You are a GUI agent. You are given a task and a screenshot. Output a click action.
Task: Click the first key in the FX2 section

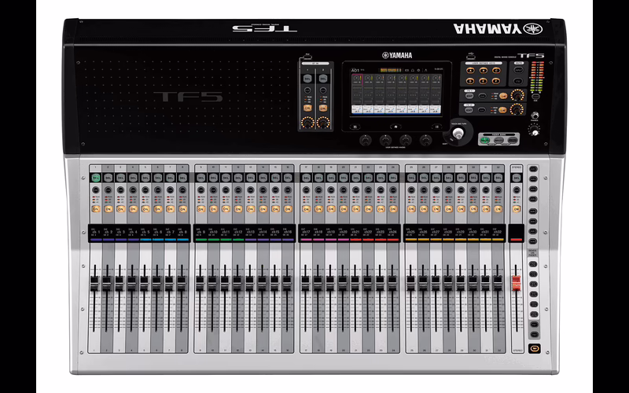click(x=469, y=109)
